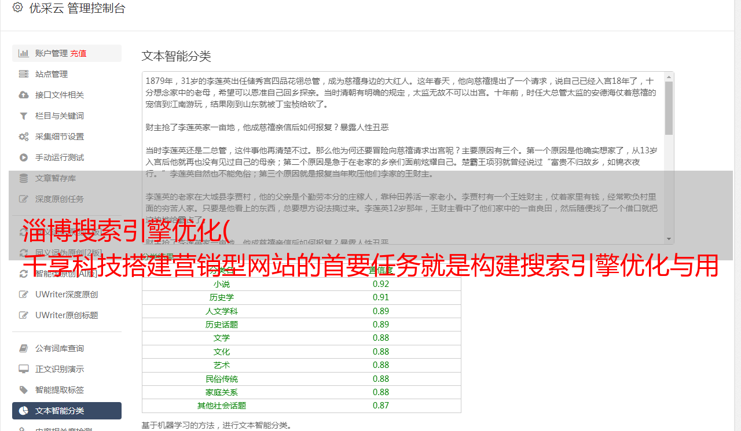Click the 家庭关系 category cell
The width and height of the screenshot is (741, 431).
click(222, 392)
